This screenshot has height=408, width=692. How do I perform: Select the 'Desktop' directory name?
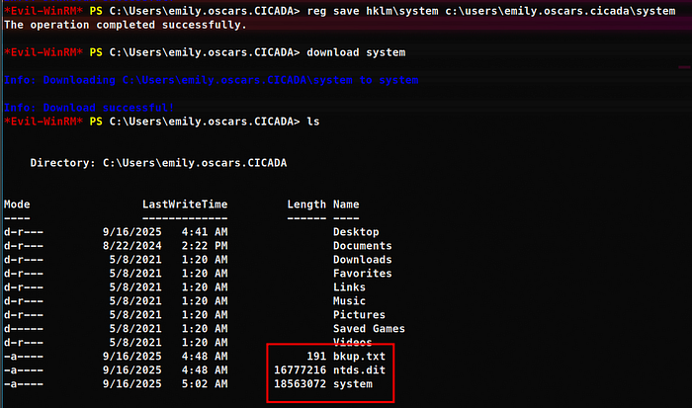click(356, 232)
